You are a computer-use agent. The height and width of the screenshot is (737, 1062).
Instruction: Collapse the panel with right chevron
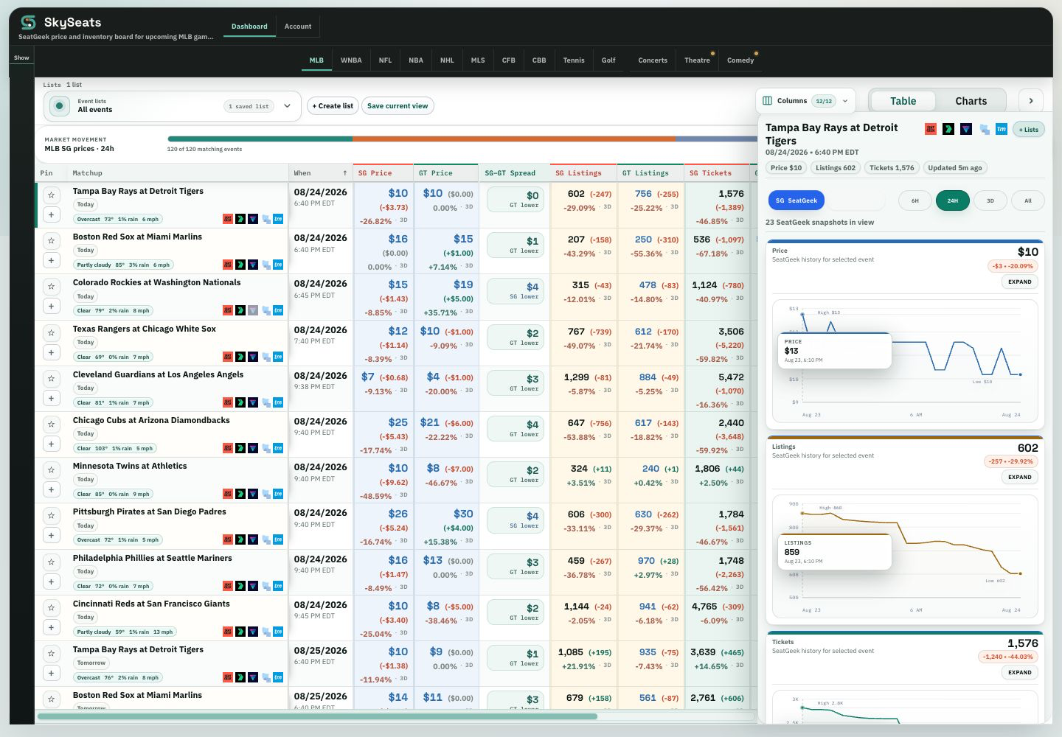1031,101
